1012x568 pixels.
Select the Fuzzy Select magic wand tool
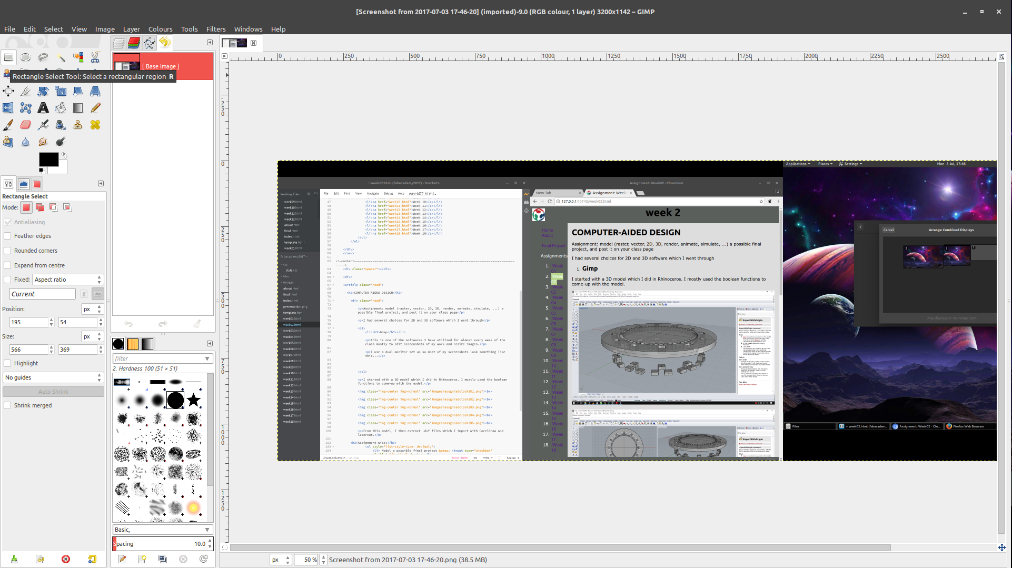pos(61,57)
